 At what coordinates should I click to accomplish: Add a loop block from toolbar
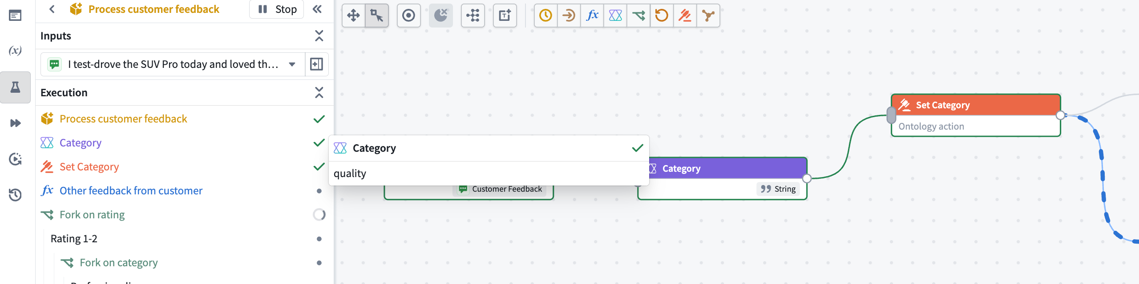[662, 16]
